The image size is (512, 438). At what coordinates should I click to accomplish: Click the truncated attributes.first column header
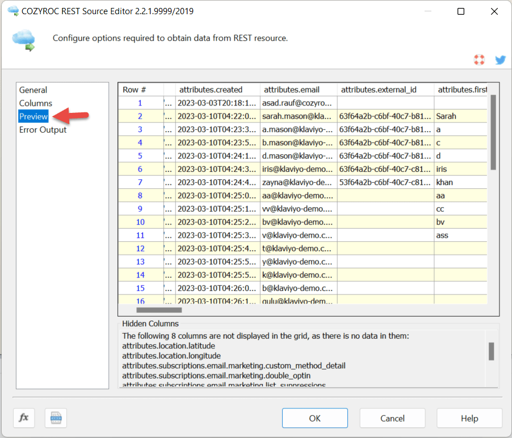pyautogui.click(x=461, y=90)
